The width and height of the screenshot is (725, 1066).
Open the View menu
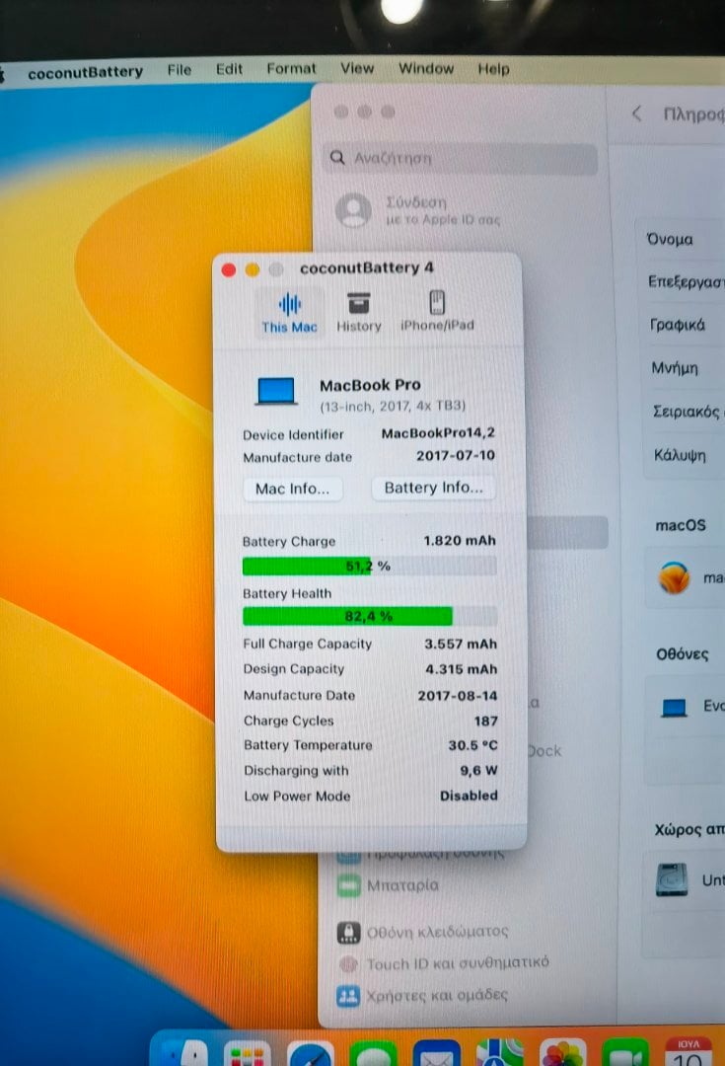357,69
